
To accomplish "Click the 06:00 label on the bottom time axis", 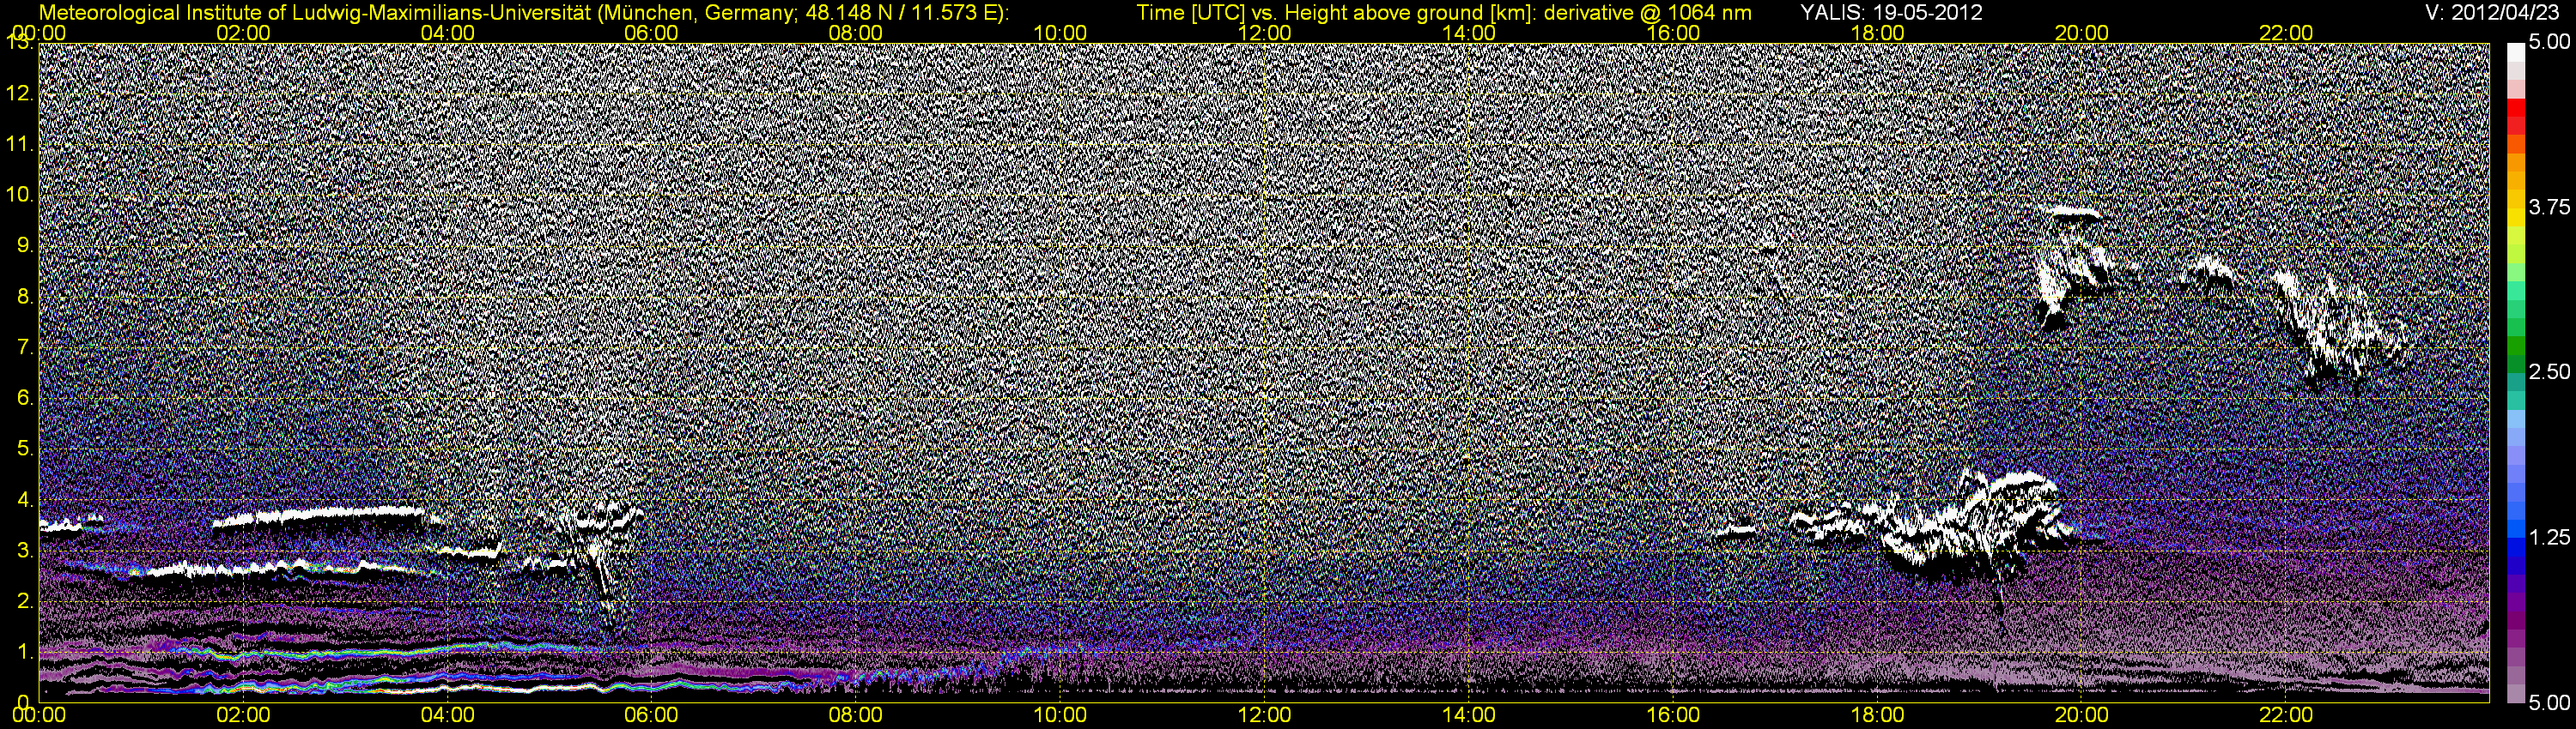I will tap(651, 715).
